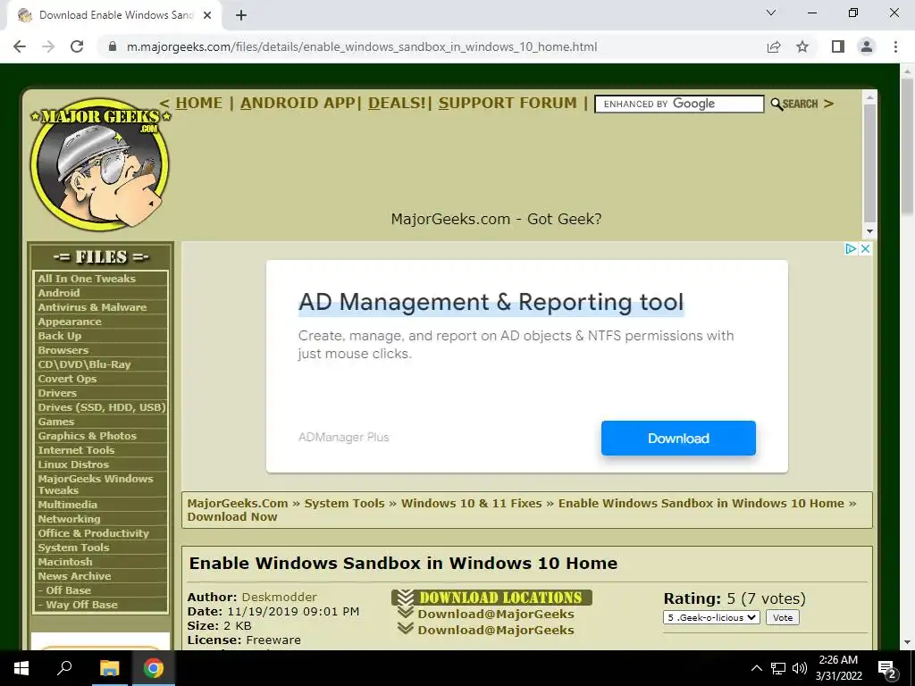Click Windows 10 & 11 Fixes breadcrumb
The height and width of the screenshot is (686, 915).
click(x=471, y=503)
